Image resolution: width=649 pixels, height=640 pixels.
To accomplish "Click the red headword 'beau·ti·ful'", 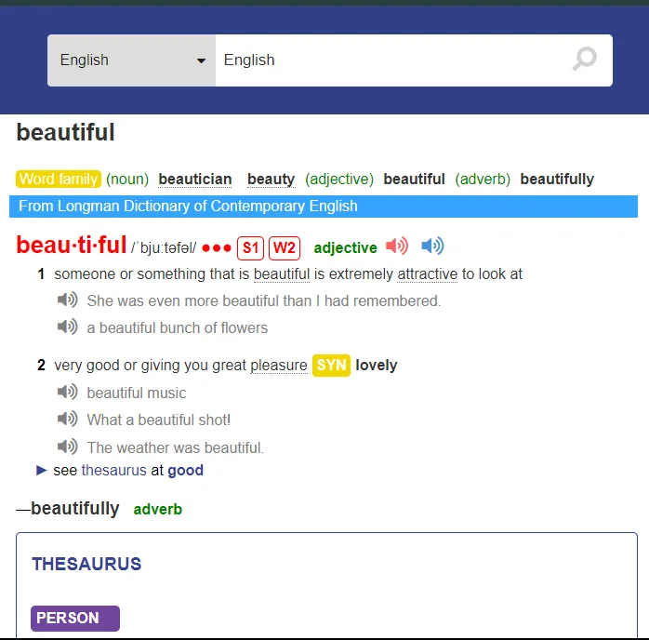I will [x=72, y=245].
